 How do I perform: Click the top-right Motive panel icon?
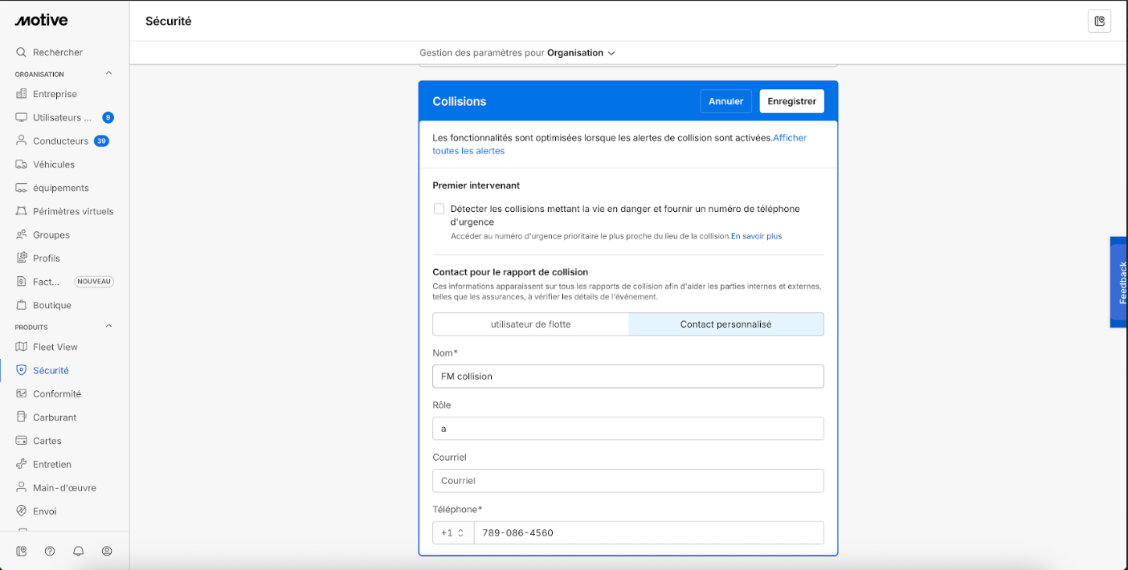1099,21
